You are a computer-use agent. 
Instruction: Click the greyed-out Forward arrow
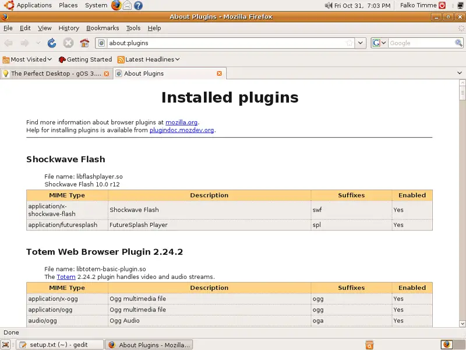pos(24,43)
